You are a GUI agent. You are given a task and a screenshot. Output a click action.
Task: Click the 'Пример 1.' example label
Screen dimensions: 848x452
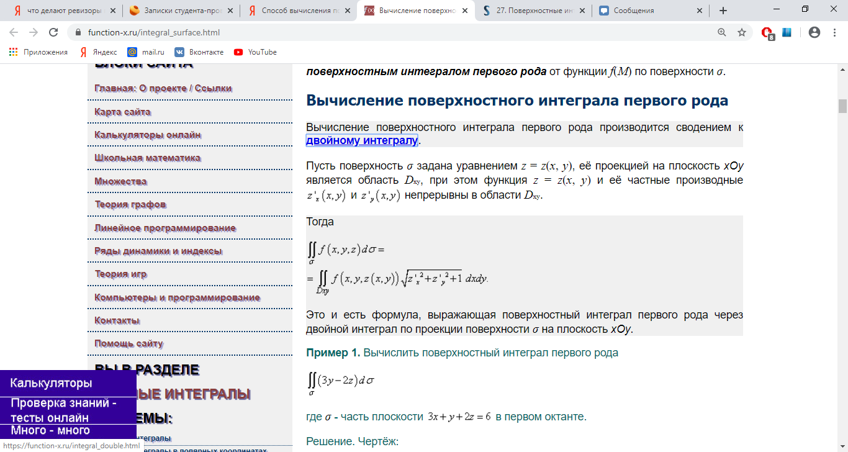point(333,353)
